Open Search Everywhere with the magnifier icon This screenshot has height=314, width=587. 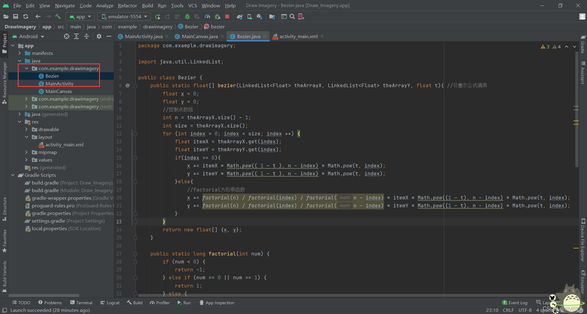292,16
